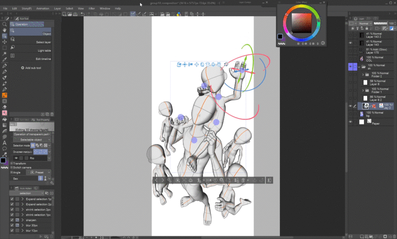This screenshot has width=397, height=239.
Task: Switch to the Tool Property tab
Action: 41,120
